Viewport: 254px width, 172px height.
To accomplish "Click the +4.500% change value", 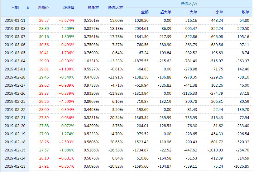I will point(66,101).
